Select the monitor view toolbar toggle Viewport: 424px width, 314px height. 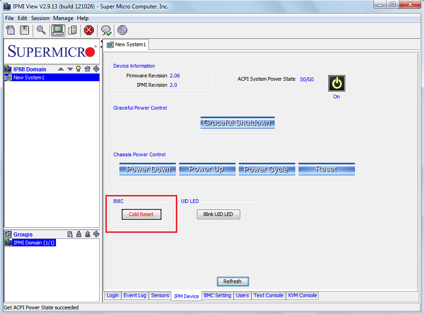click(58, 30)
